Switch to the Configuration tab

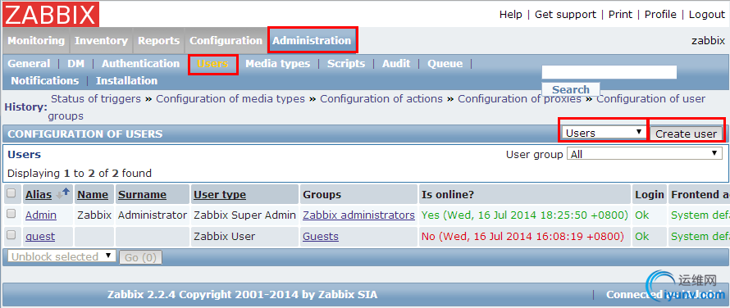(226, 40)
